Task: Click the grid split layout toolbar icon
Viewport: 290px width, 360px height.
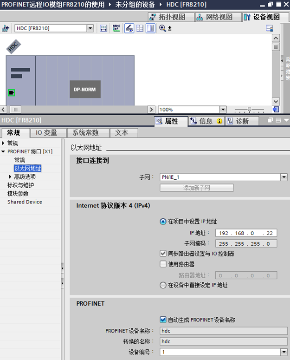Action: (x=140, y=28)
